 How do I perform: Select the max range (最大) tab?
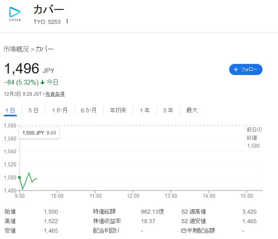coord(192,110)
